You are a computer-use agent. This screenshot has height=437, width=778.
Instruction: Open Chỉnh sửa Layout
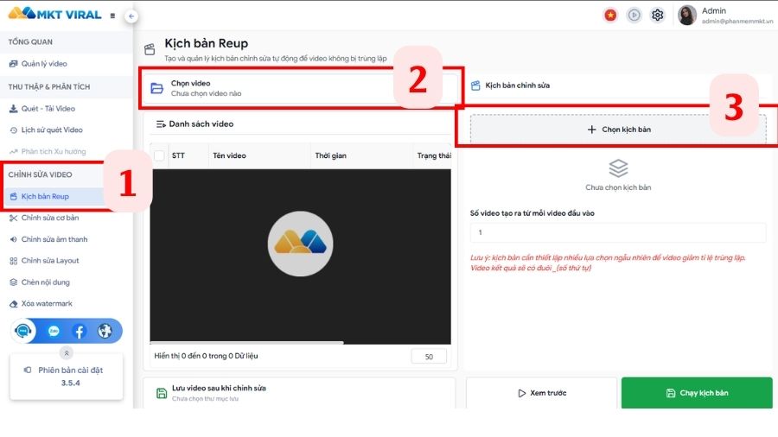coord(44,261)
